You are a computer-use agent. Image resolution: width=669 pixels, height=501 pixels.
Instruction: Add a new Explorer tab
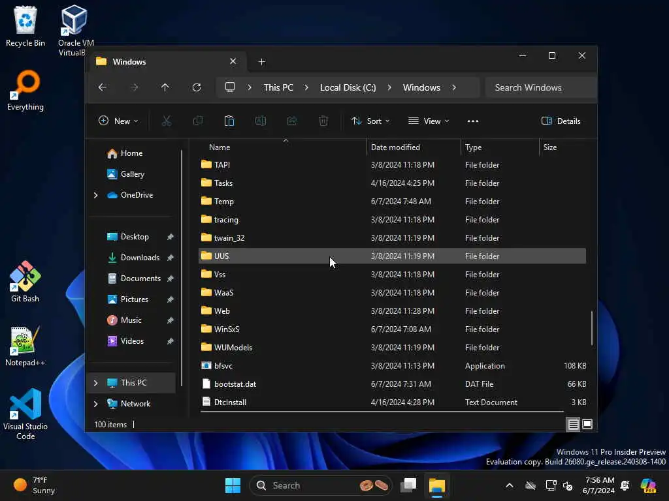261,62
